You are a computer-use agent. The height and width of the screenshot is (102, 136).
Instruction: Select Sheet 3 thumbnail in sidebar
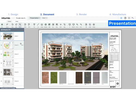8,54
